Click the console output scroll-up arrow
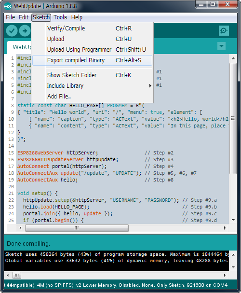This screenshot has width=241, height=293. click(233, 255)
